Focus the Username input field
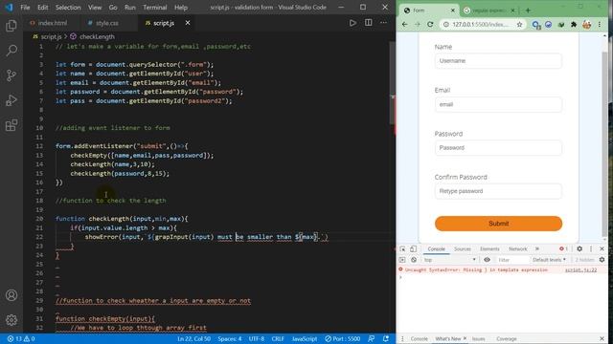 [498, 61]
